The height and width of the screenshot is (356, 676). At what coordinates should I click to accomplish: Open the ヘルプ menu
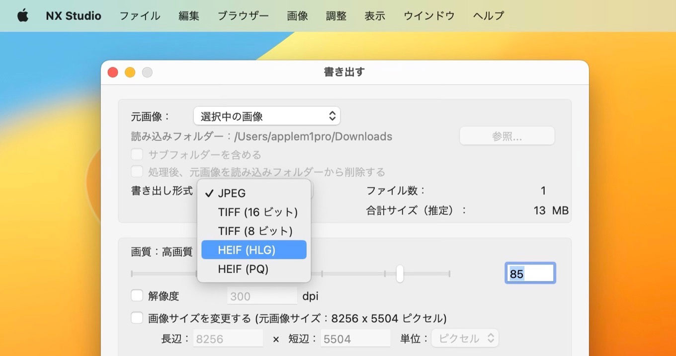[x=489, y=16]
